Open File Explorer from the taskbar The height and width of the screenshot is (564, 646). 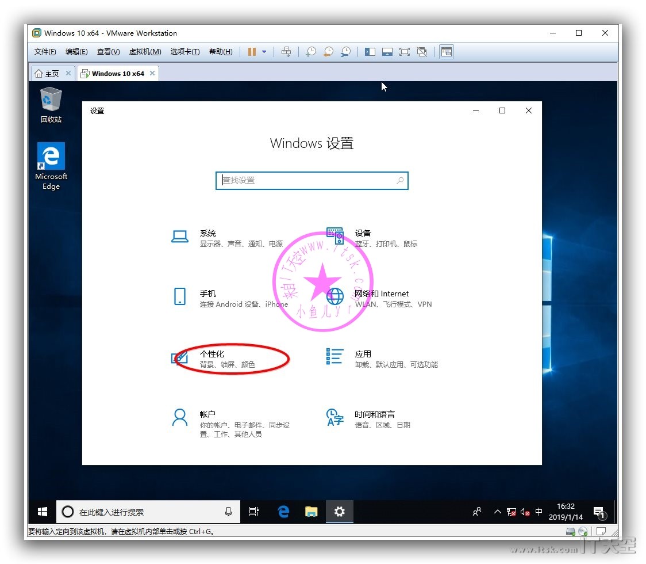311,512
